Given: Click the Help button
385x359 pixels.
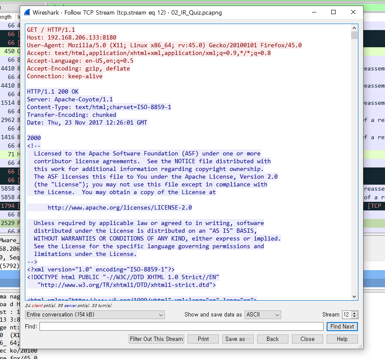Looking at the screenshot, I should coord(342,339).
